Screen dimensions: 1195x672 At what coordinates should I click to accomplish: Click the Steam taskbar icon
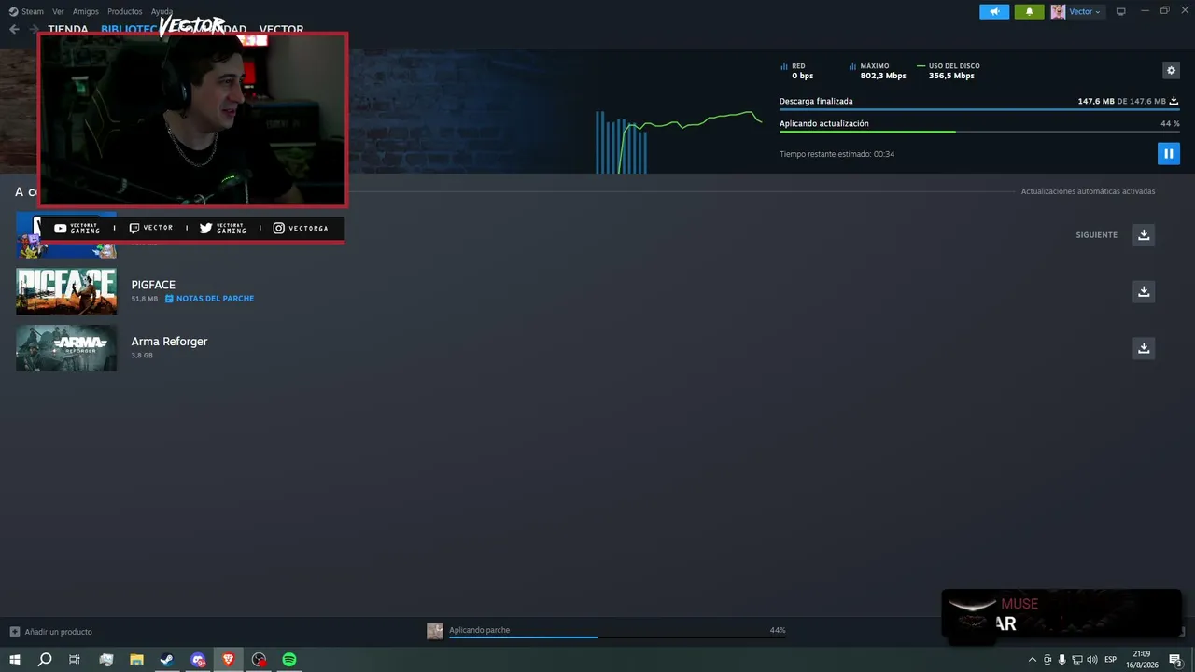point(166,660)
